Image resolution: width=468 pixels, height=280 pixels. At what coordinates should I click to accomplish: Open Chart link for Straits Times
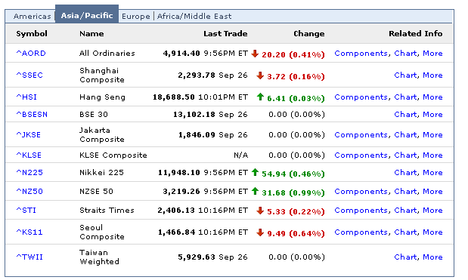[x=405, y=211]
